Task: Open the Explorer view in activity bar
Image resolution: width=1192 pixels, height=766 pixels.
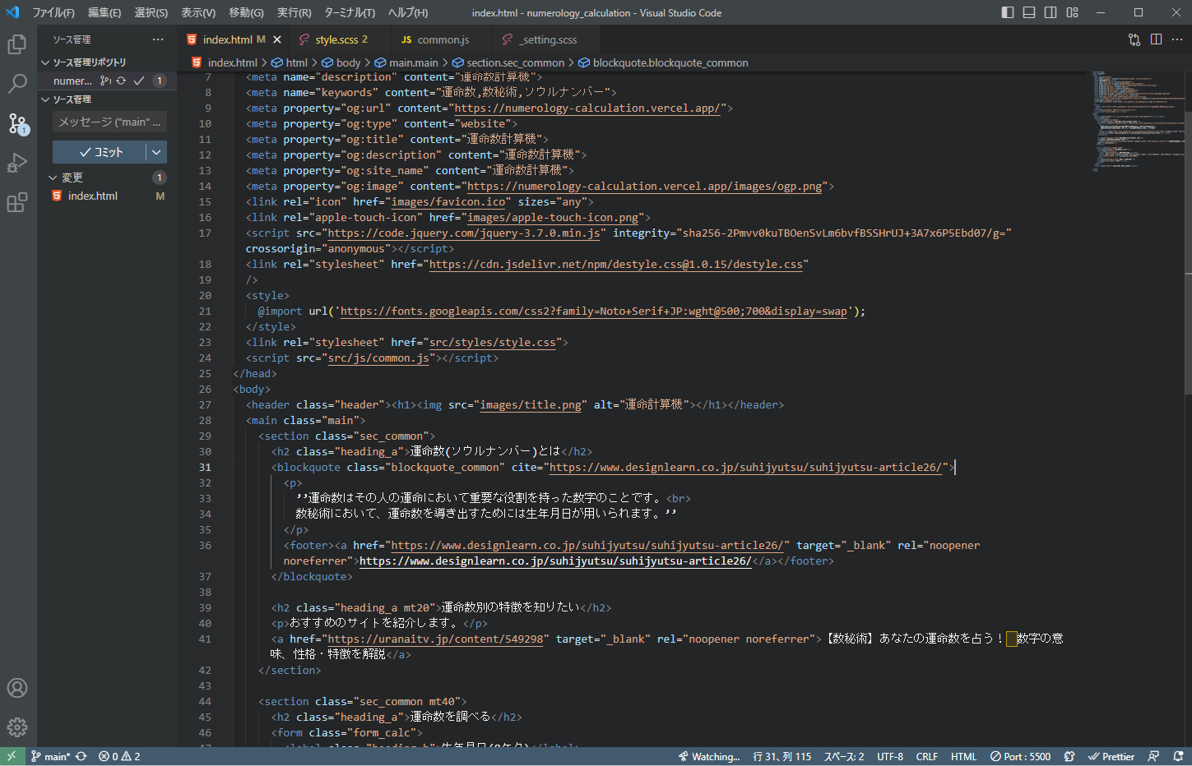Action: (x=17, y=44)
